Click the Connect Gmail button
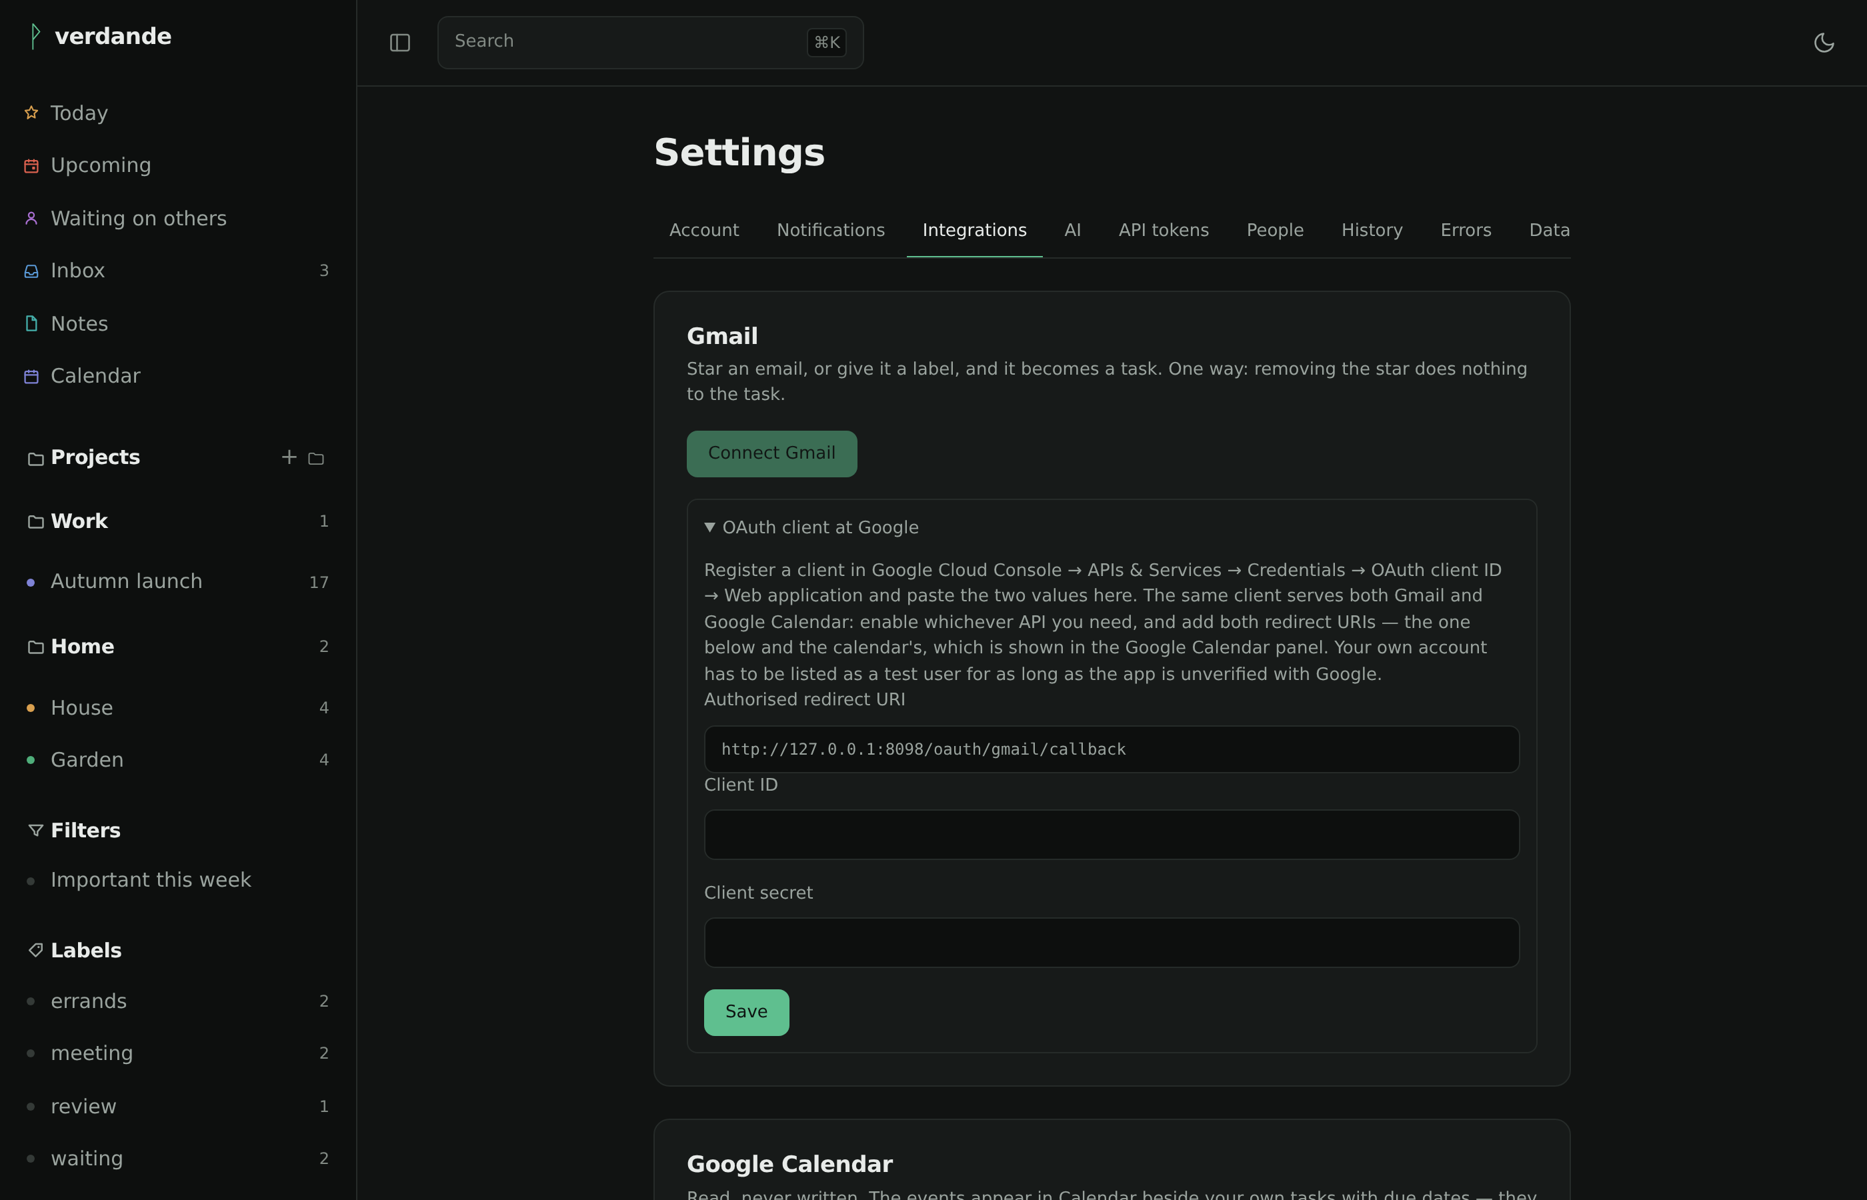This screenshot has height=1200, width=1867. click(771, 453)
